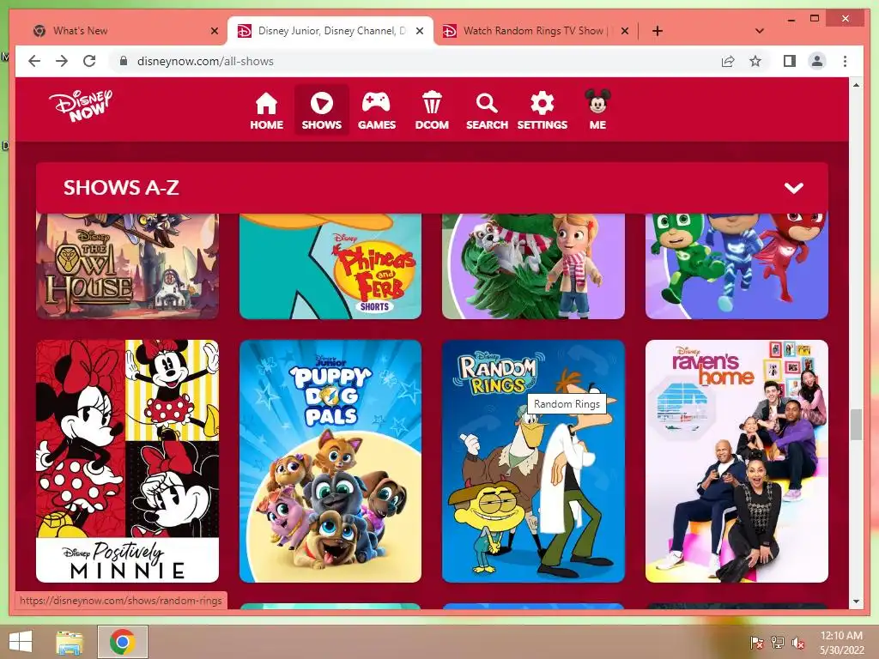The width and height of the screenshot is (879, 659).
Task: Open The Owl House show card
Action: pos(127,266)
